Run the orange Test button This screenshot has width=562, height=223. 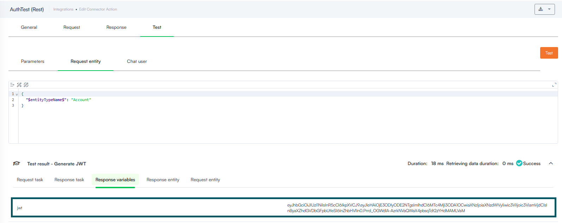click(549, 53)
